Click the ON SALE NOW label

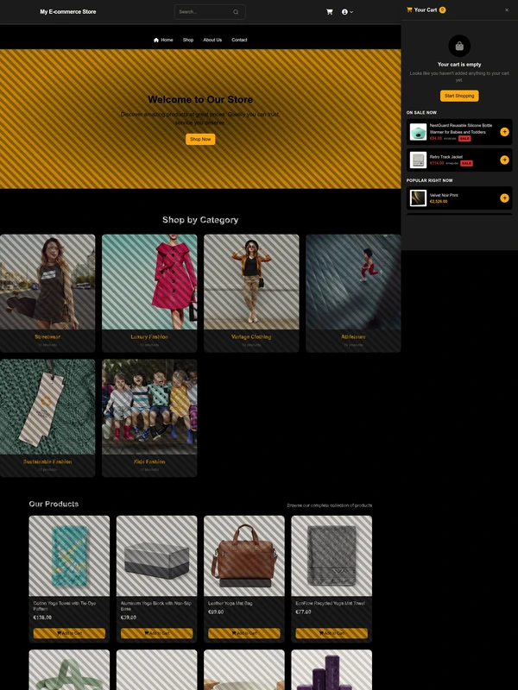[x=421, y=113]
